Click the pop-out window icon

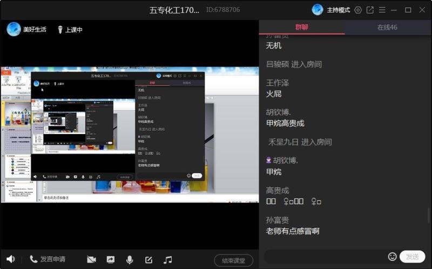(x=370, y=10)
